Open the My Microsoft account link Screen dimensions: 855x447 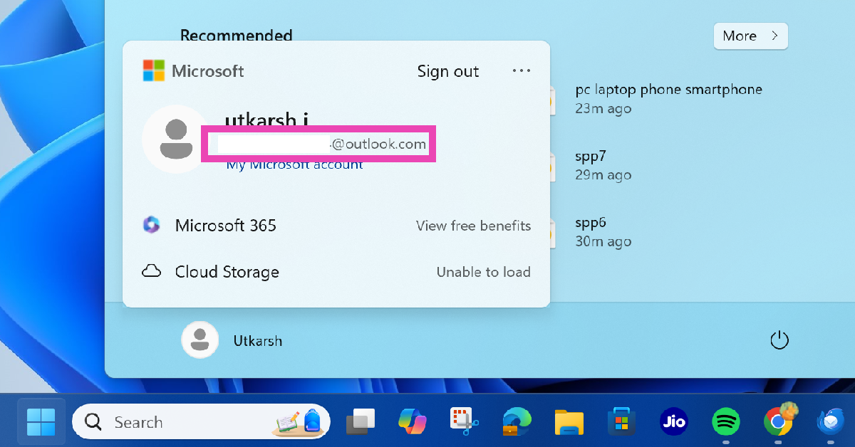click(294, 165)
